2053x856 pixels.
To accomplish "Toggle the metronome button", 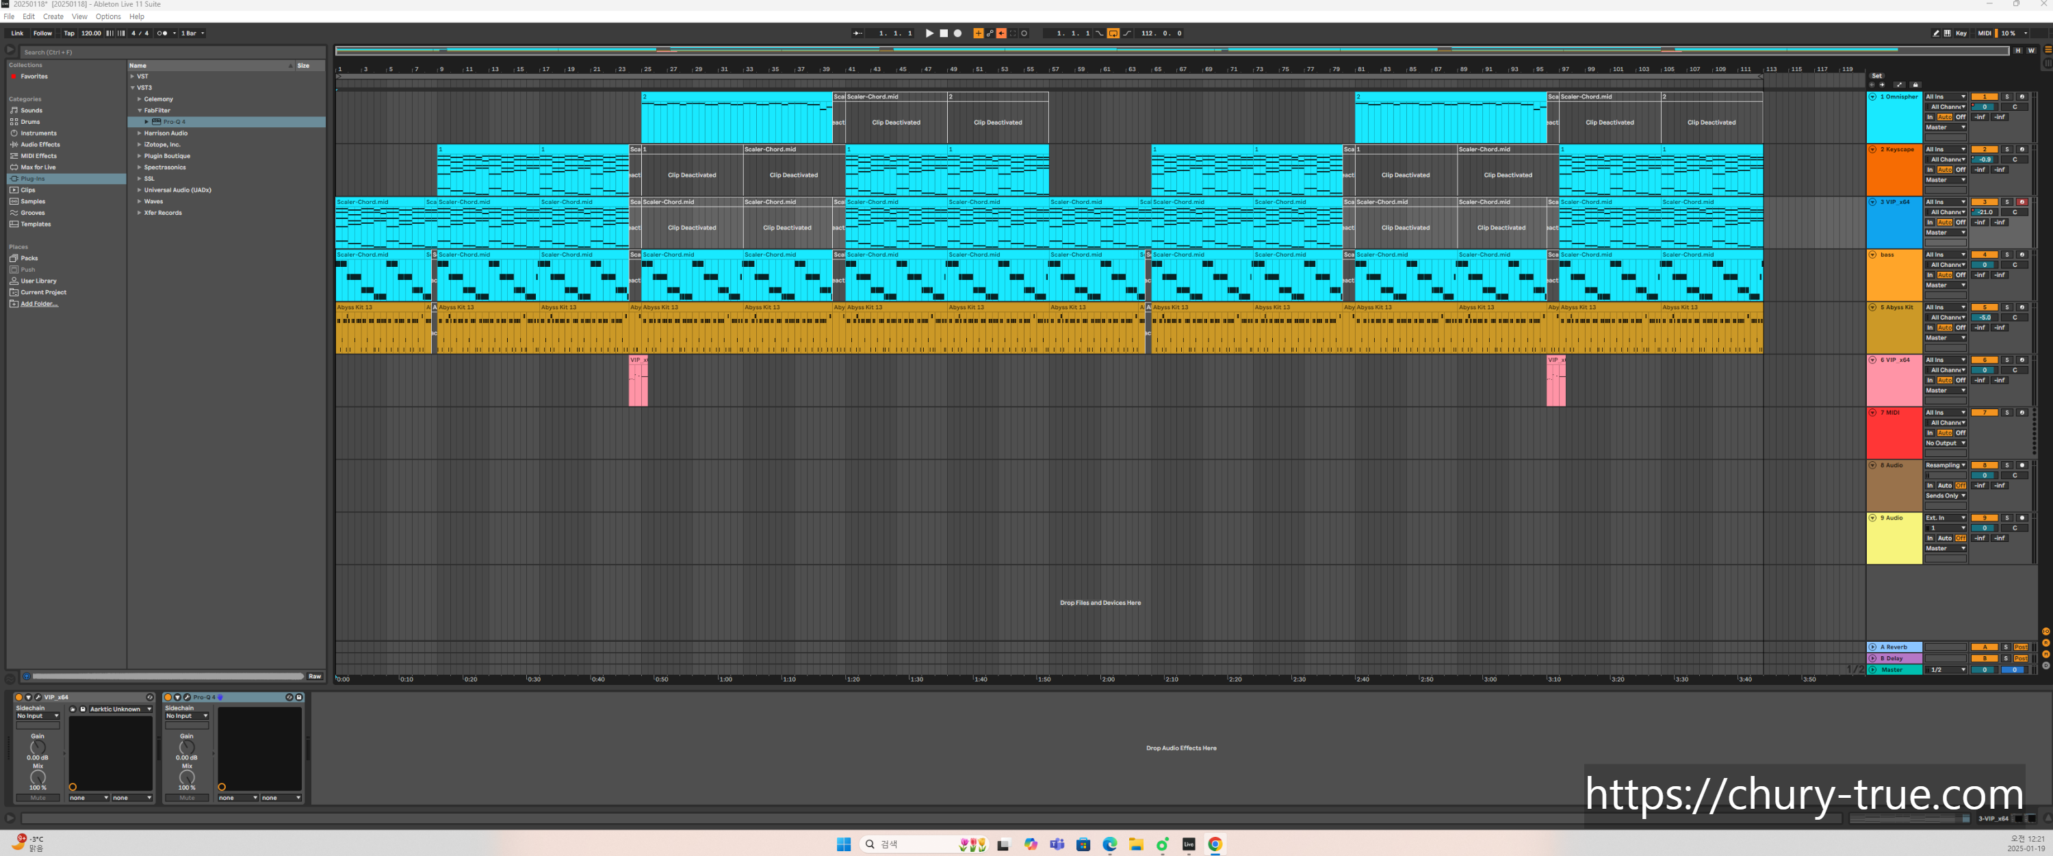I will 162,34.
